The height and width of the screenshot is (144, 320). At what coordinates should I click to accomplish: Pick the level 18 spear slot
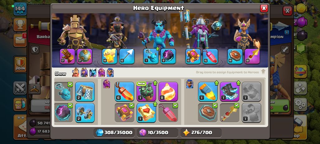click(x=252, y=56)
